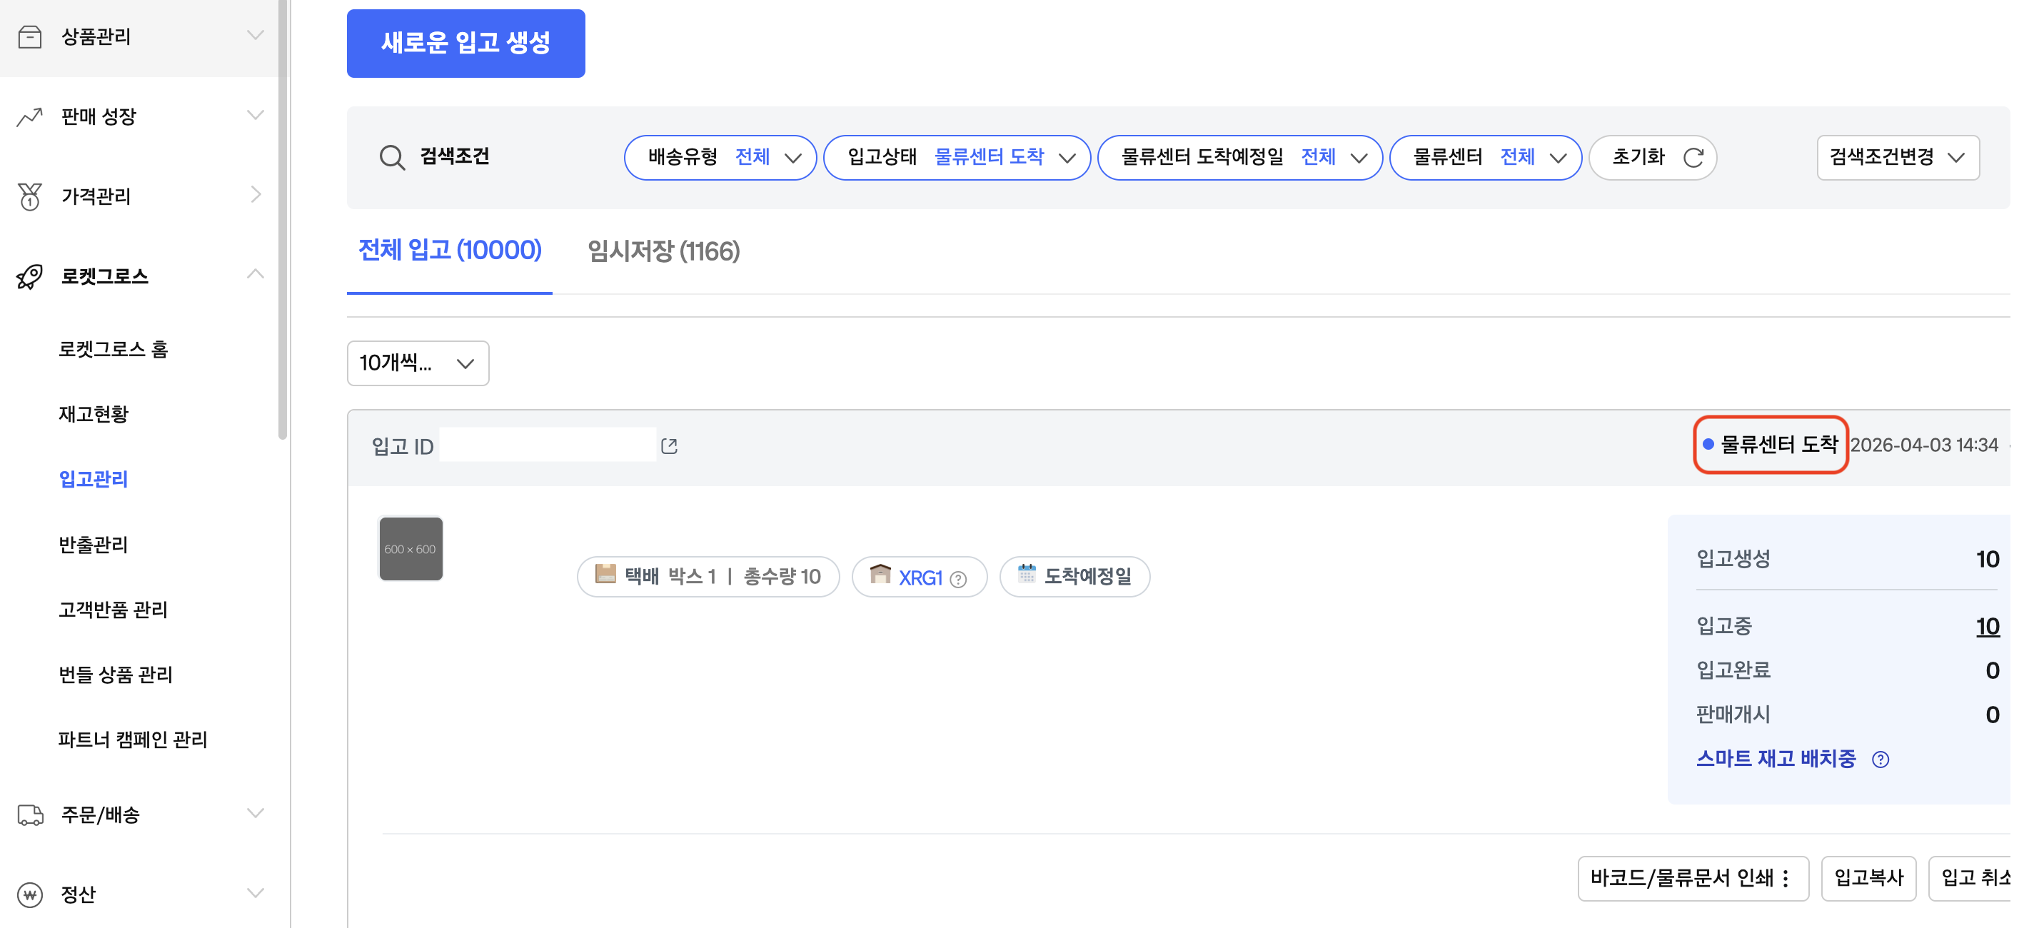Click the 새로운 입고 생성 button

466,44
